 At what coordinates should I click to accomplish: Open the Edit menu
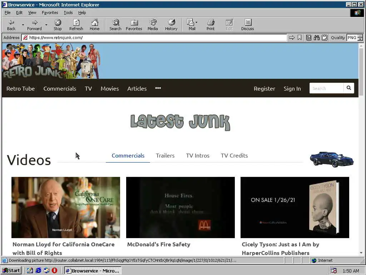19,13
